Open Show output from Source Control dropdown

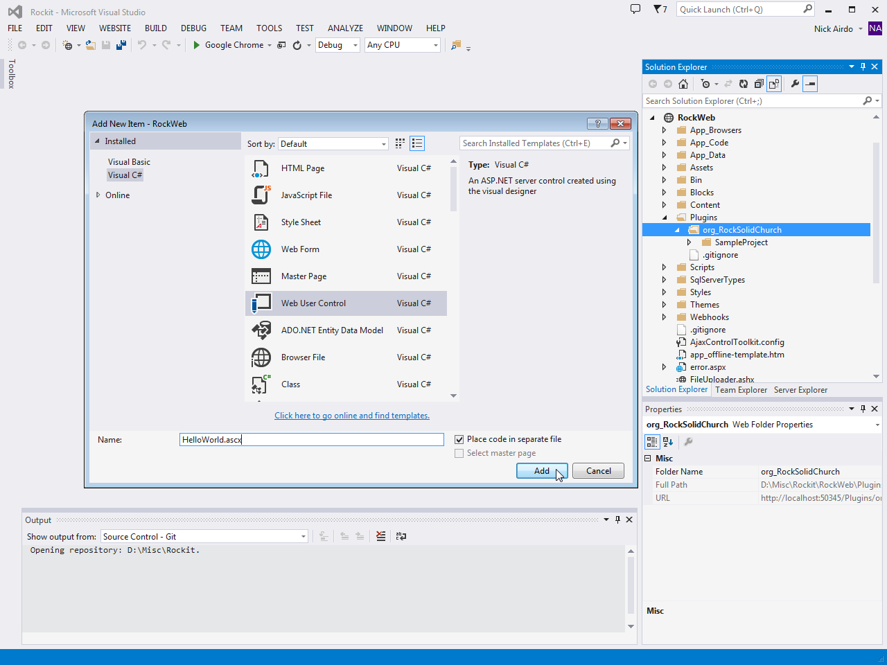pyautogui.click(x=204, y=537)
